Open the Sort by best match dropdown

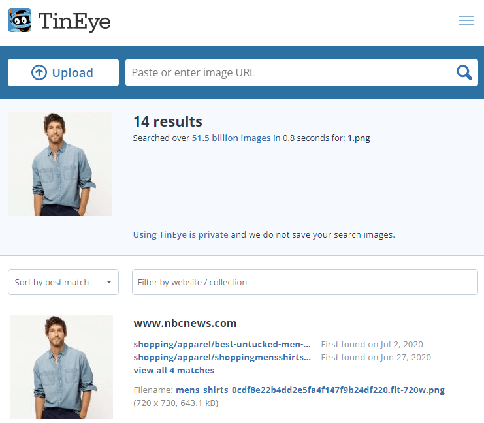pyautogui.click(x=63, y=282)
